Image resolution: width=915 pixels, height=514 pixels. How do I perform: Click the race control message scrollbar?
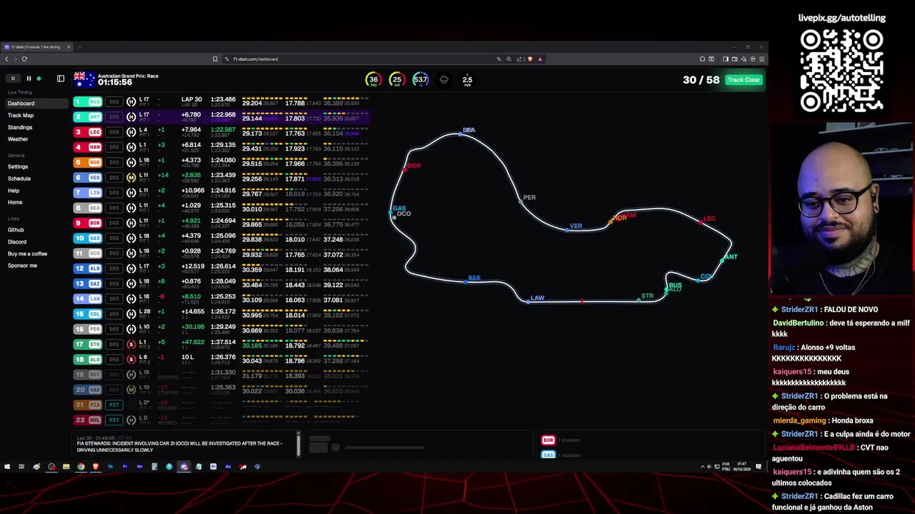click(299, 443)
